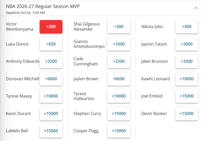The height and width of the screenshot is (141, 202).
Task: Select Donovan Mitchell +6600 odds
Action: click(51, 79)
